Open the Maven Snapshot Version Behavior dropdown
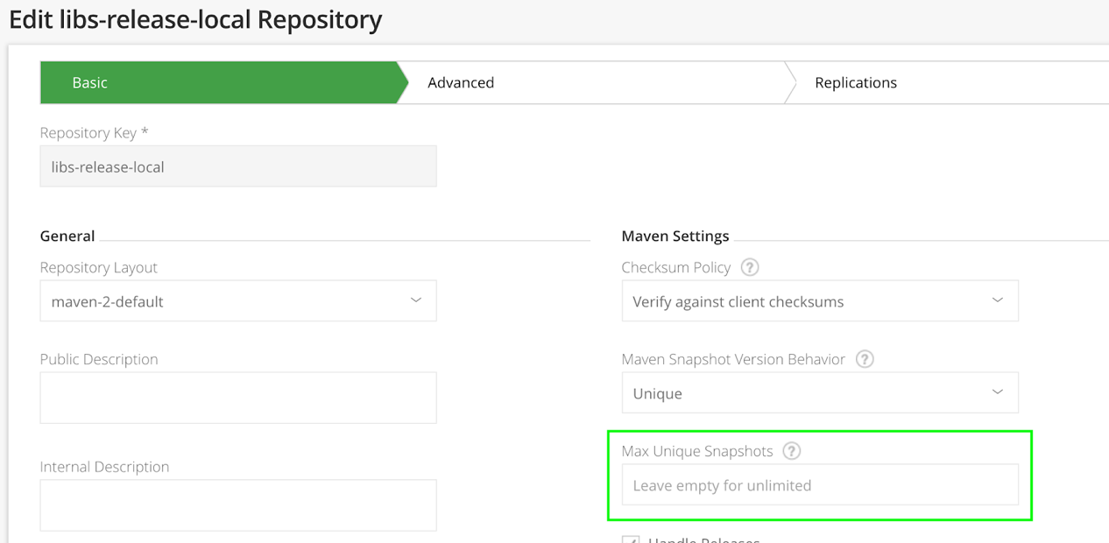Screen dimensions: 1109x543 click(x=820, y=393)
